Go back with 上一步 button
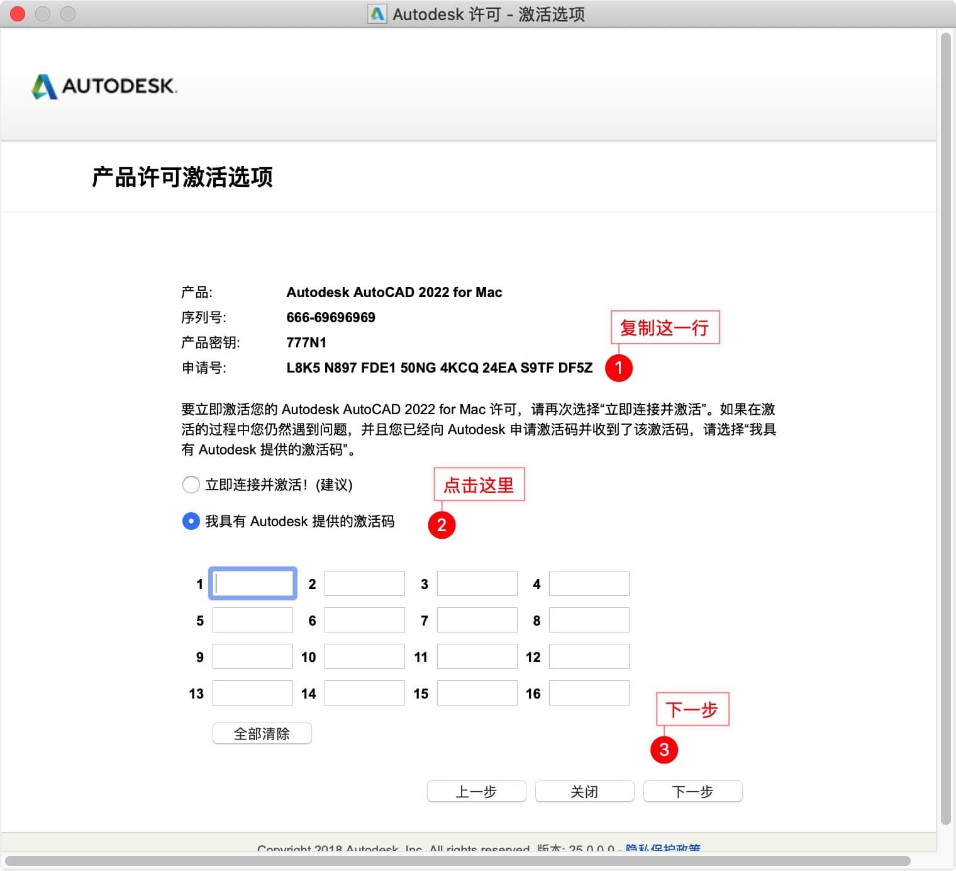Image resolution: width=956 pixels, height=871 pixels. pyautogui.click(x=477, y=791)
